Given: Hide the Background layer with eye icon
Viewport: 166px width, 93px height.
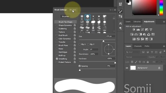Looking at the screenshot, I should pos(127,68).
